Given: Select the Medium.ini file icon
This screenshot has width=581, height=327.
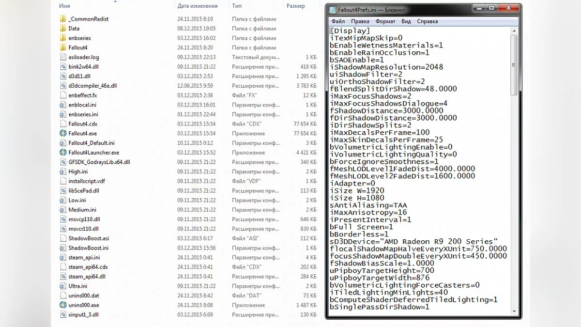Looking at the screenshot, I should click(63, 209).
